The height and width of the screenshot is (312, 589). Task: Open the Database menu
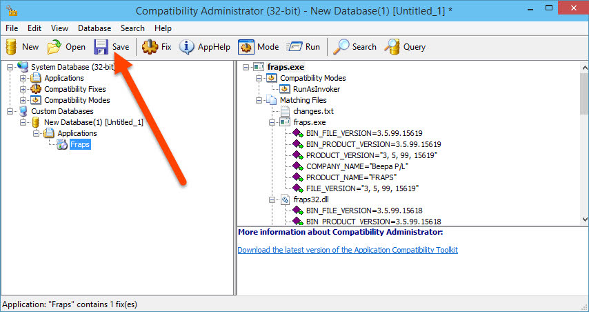click(94, 28)
